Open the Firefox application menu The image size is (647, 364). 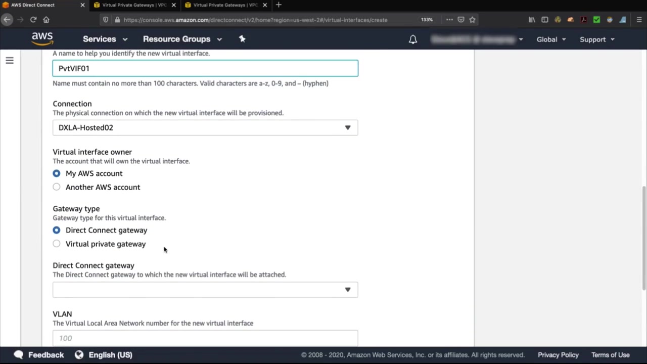pyautogui.click(x=639, y=20)
